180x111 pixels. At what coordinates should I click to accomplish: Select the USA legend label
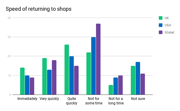click(168, 25)
